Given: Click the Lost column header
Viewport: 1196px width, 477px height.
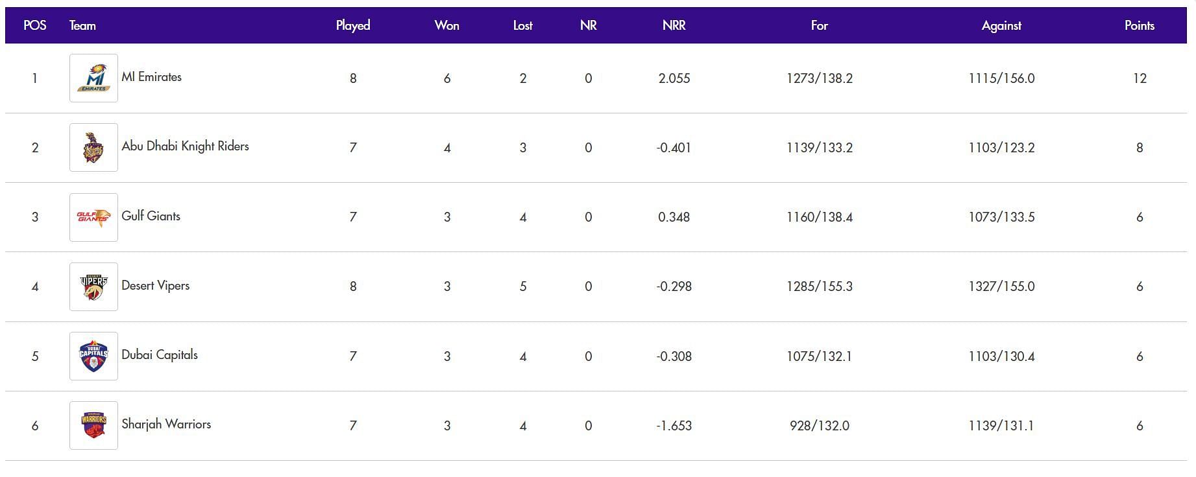Looking at the screenshot, I should pos(522,25).
